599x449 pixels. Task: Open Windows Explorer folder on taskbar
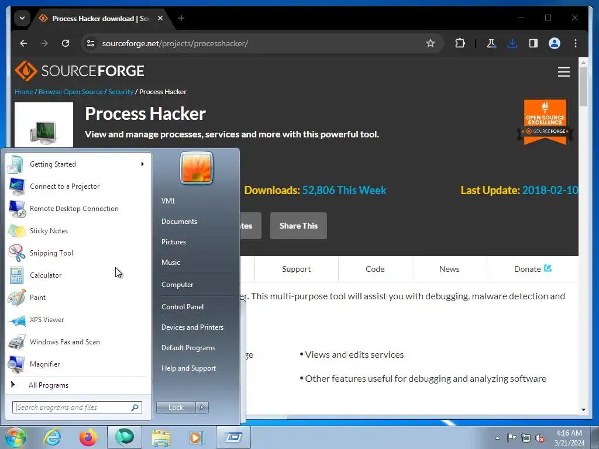pos(161,437)
